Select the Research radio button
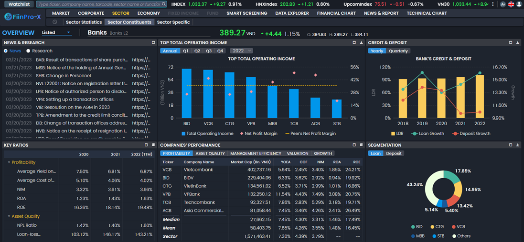524x242 pixels. click(x=29, y=51)
